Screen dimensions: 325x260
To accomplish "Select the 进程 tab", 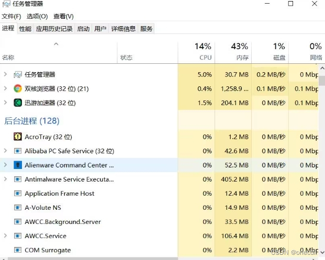I will (8, 28).
